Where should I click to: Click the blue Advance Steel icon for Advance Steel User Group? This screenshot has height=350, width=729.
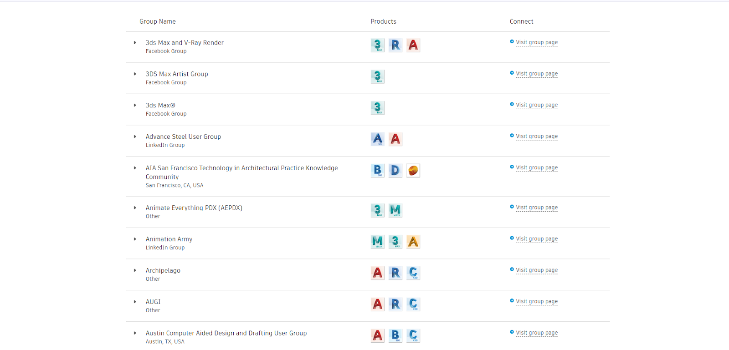(x=377, y=139)
